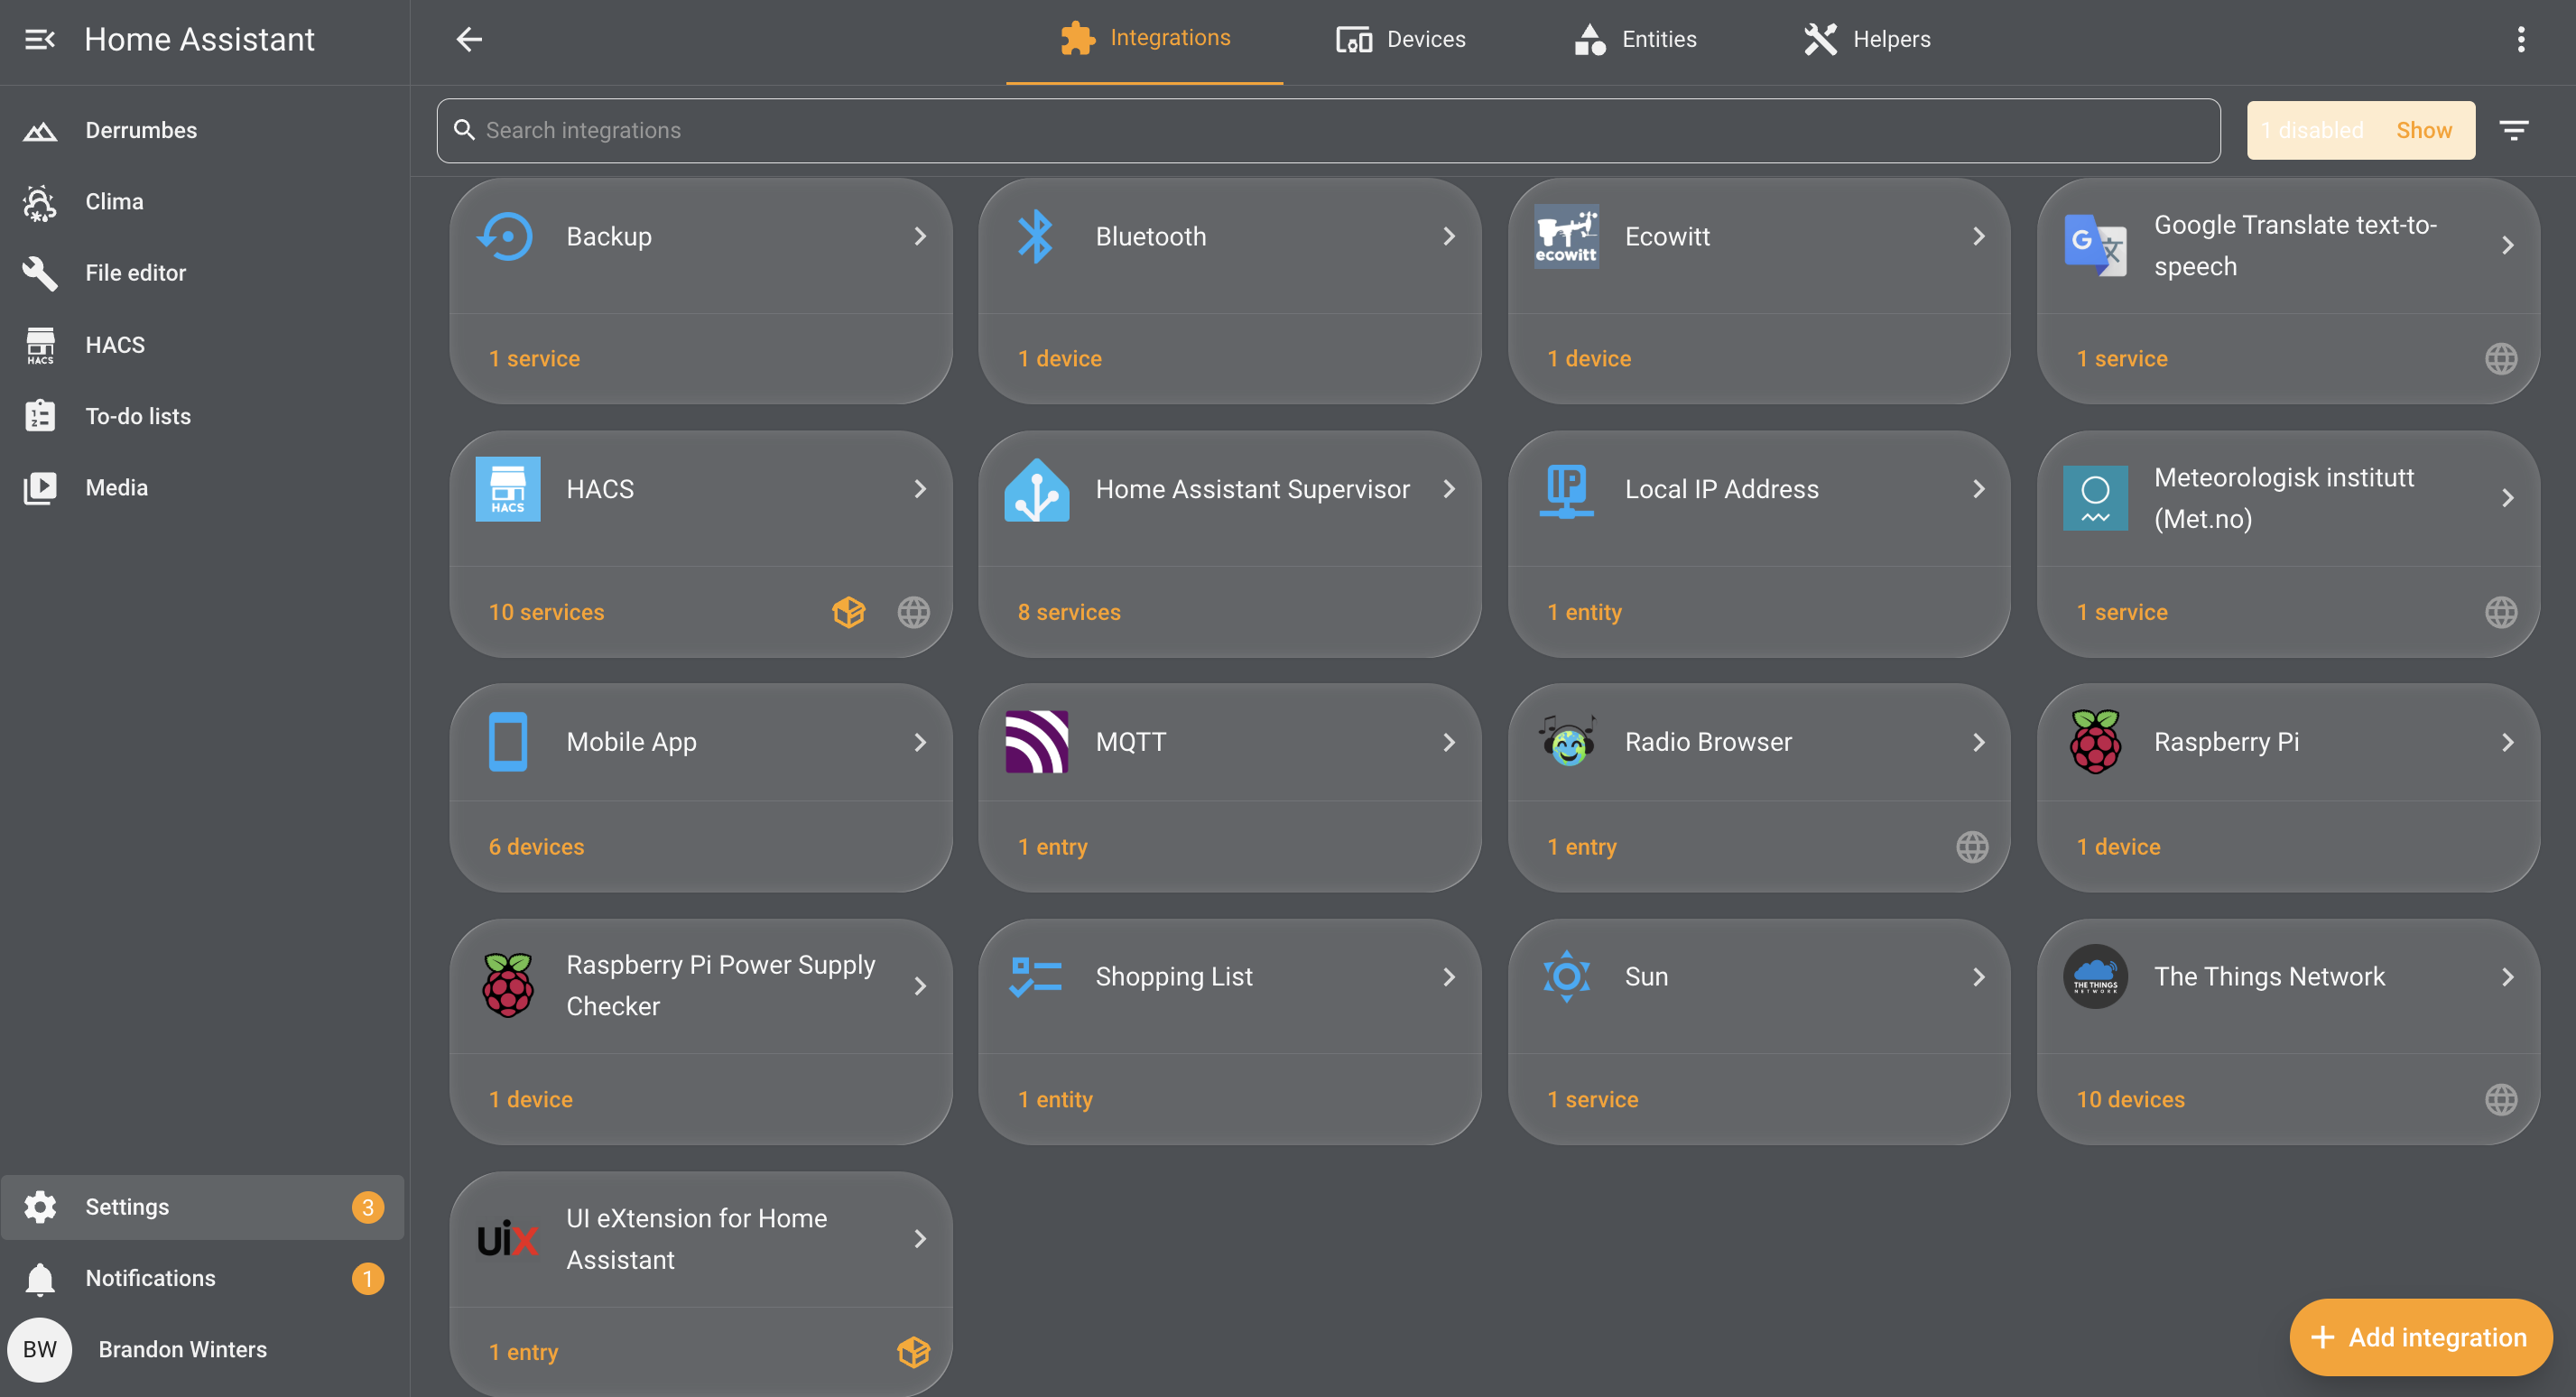
Task: Click the MQTT logo icon
Action: click(1036, 742)
